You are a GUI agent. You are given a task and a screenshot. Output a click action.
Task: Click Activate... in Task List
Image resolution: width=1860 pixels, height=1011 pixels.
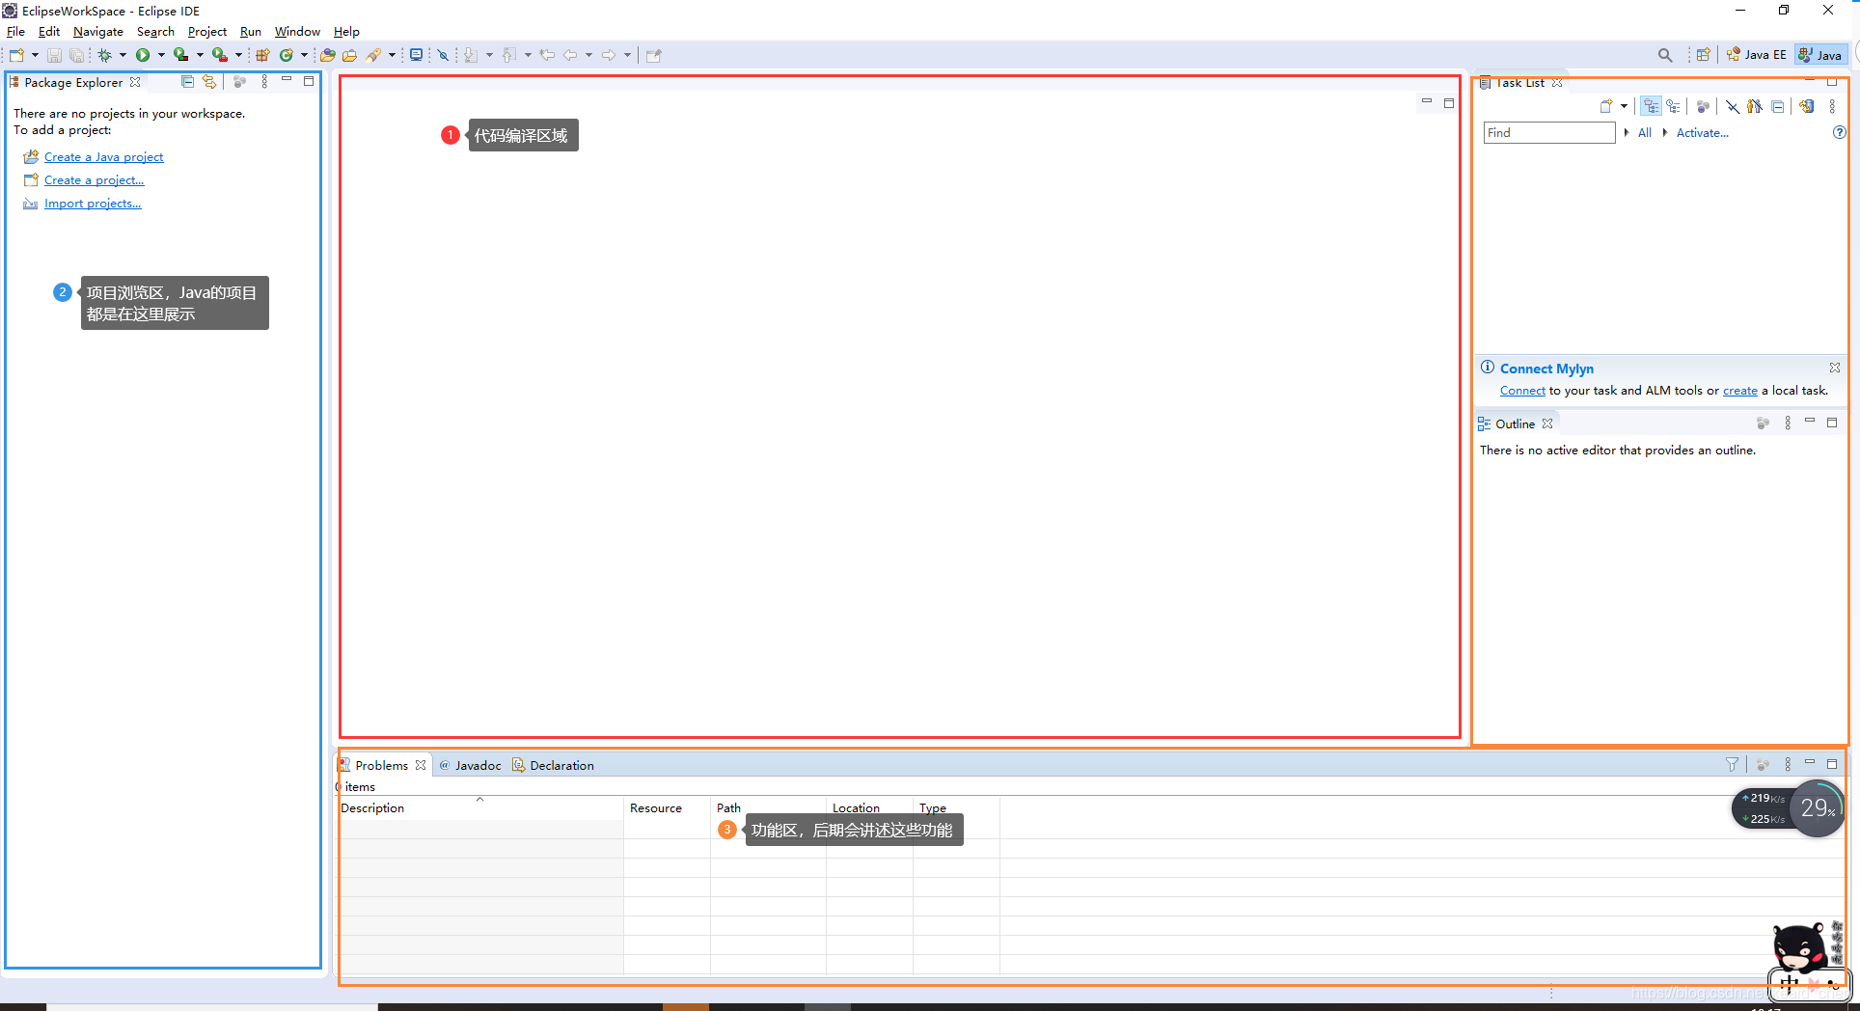[1703, 133]
